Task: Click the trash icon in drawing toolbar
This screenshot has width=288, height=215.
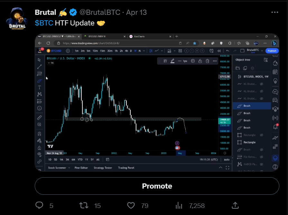Action: point(207,61)
